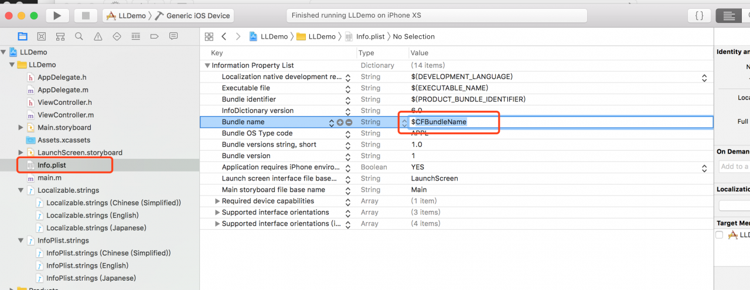Stop the running app
This screenshot has width=750, height=290.
tap(86, 16)
